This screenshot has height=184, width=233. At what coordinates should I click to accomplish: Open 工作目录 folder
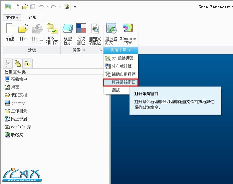pyautogui.click(x=16, y=111)
